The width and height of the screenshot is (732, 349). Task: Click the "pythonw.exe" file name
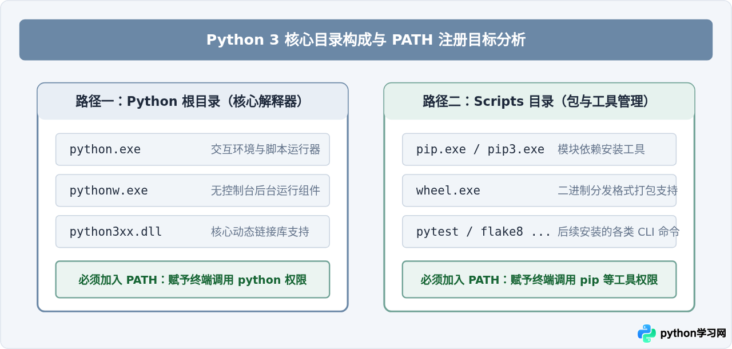pos(109,191)
